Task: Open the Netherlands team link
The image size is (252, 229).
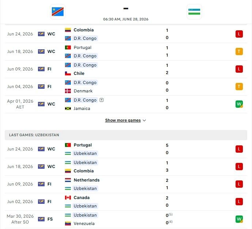Action: 87,180
